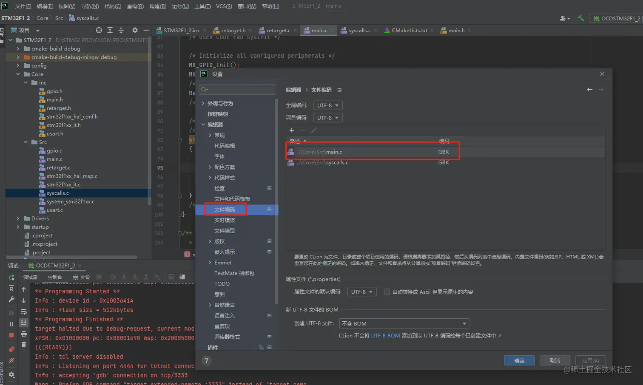Screen dimensions: 643x385
Task: Select 按键映射 in the settings tree
Action: [218, 114]
